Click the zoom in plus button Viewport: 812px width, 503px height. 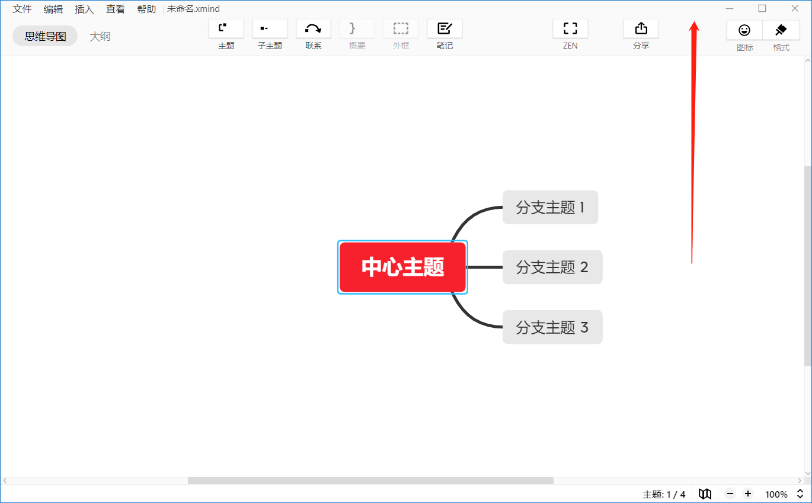point(748,494)
